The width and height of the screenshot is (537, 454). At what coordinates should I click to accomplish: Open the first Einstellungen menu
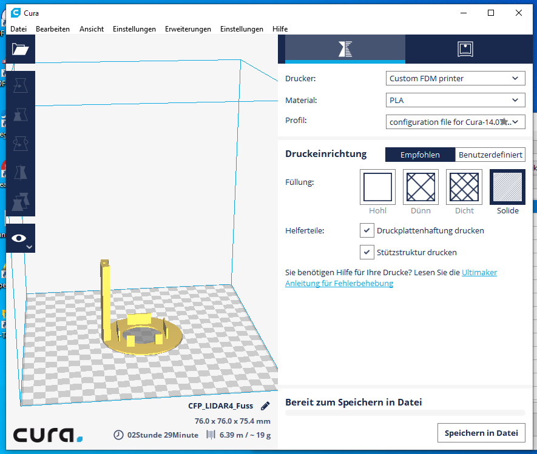click(134, 29)
